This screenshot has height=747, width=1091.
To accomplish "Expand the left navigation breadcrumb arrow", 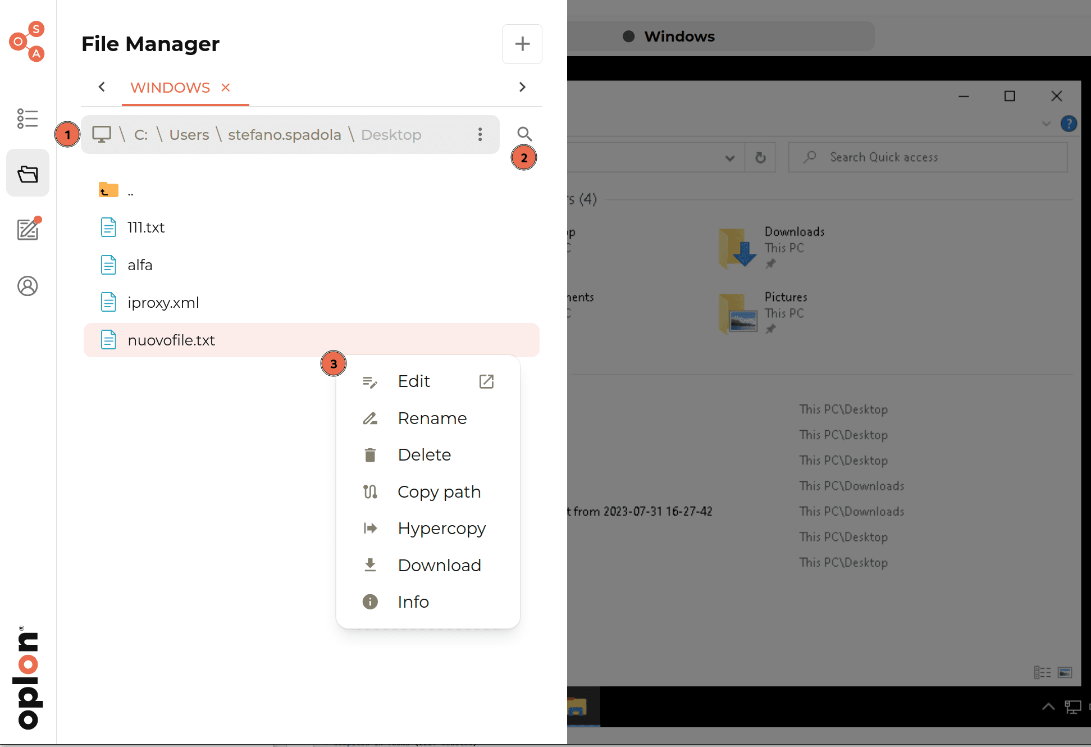I will 101,87.
